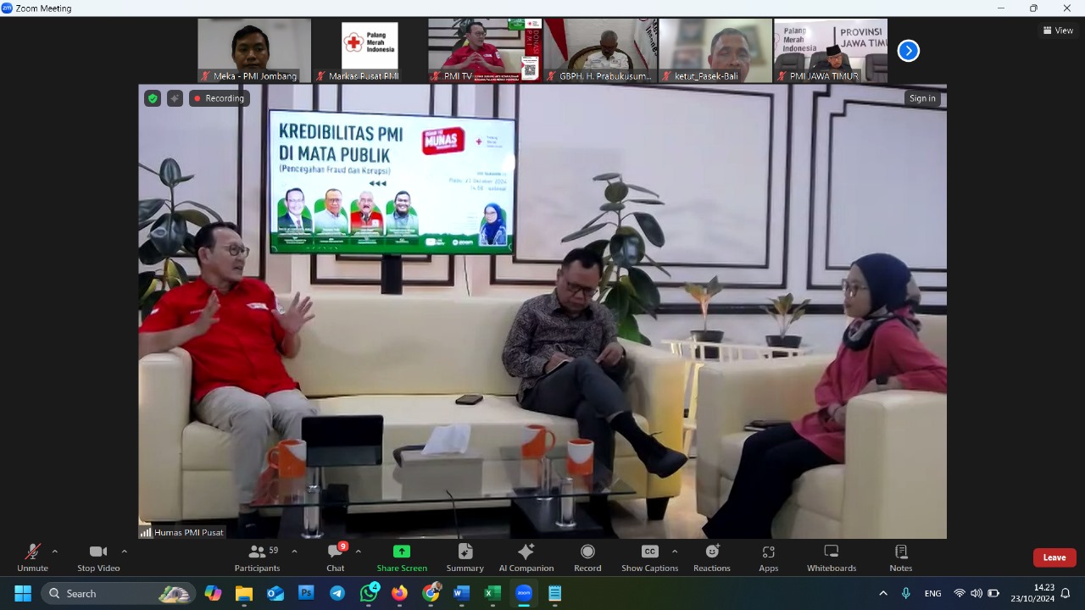The height and width of the screenshot is (610, 1085).
Task: Select the PMI JAWA TIMUR video thumbnail
Action: point(831,51)
